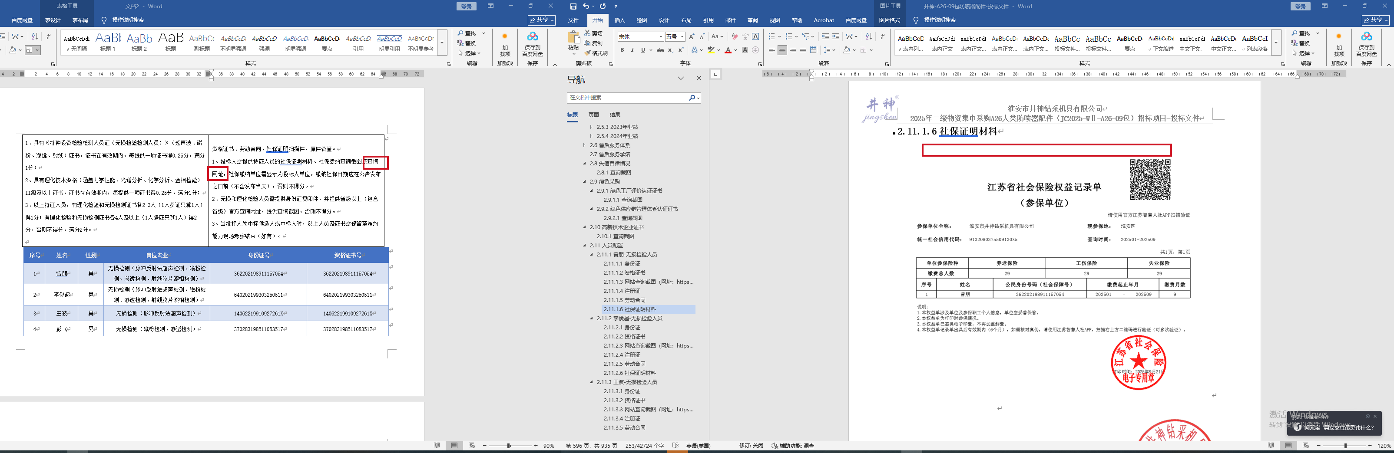Apply bold formatting with the B icon
The height and width of the screenshot is (453, 1394).
click(622, 50)
